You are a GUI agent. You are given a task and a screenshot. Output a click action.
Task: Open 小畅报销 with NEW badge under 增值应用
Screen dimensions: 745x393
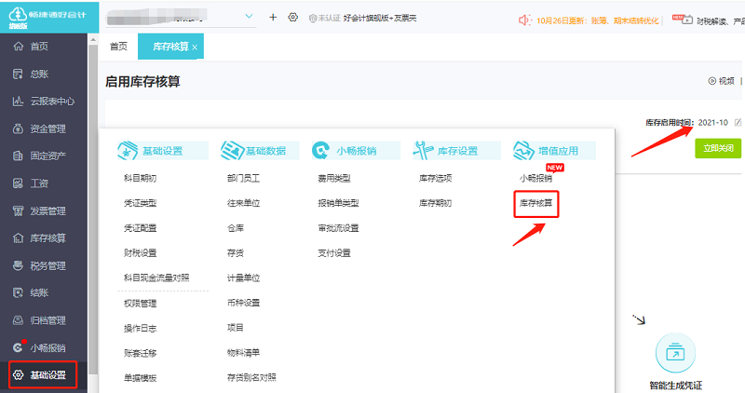coord(535,178)
